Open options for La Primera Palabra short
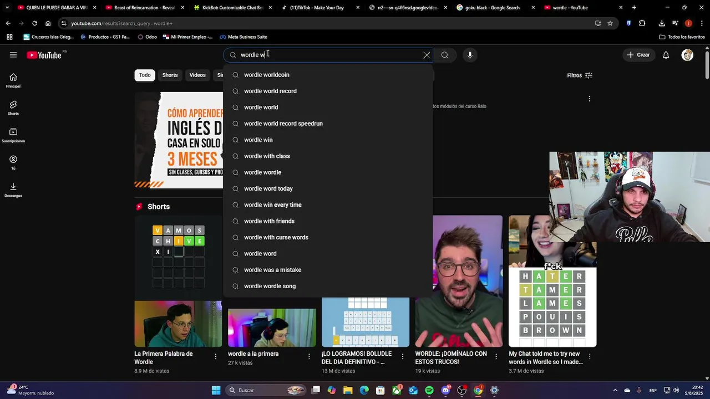 [x=216, y=357]
